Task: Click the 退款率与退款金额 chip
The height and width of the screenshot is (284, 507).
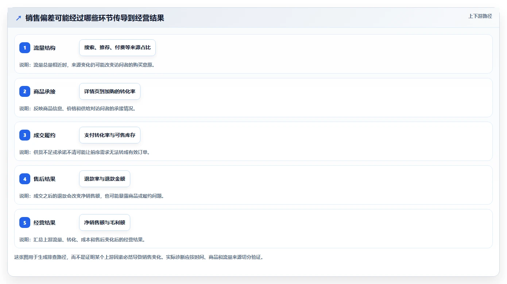Action: [x=105, y=179]
